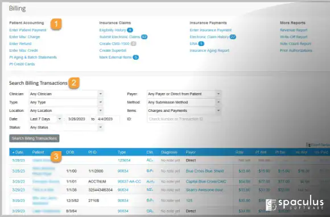This screenshot has width=330, height=217.
Task: Sort table by Clin column header
Action: click(x=150, y=152)
